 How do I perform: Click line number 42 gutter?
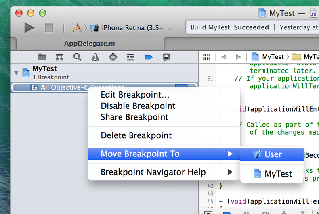point(210,186)
